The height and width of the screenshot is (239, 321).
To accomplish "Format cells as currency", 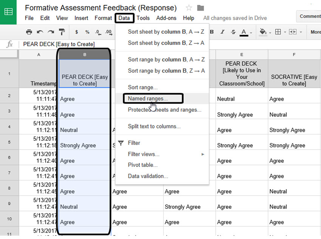I will click(x=77, y=32).
